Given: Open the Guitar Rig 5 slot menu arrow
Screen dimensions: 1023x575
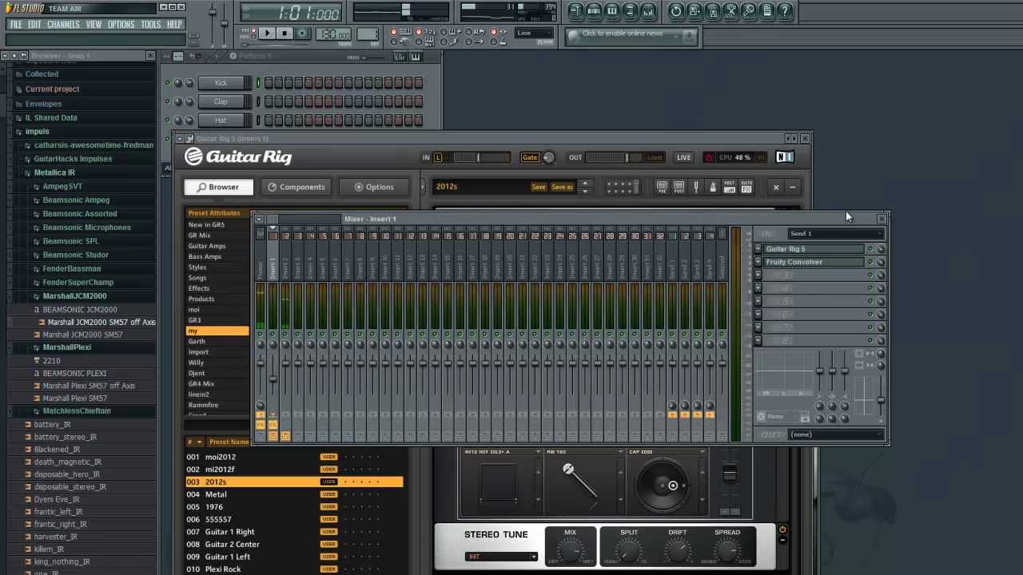Looking at the screenshot, I should (x=758, y=249).
